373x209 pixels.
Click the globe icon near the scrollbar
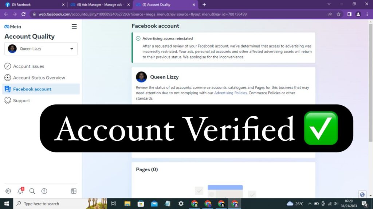(x=362, y=194)
